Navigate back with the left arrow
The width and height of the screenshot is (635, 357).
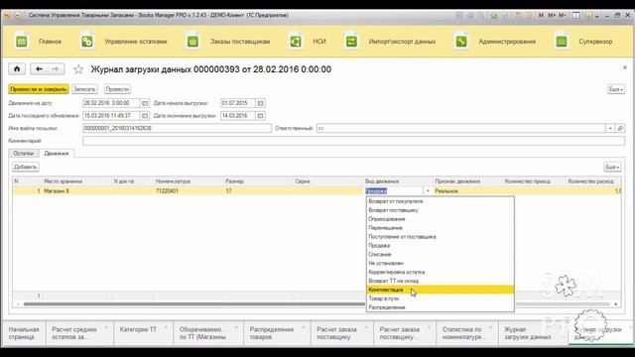point(39,68)
